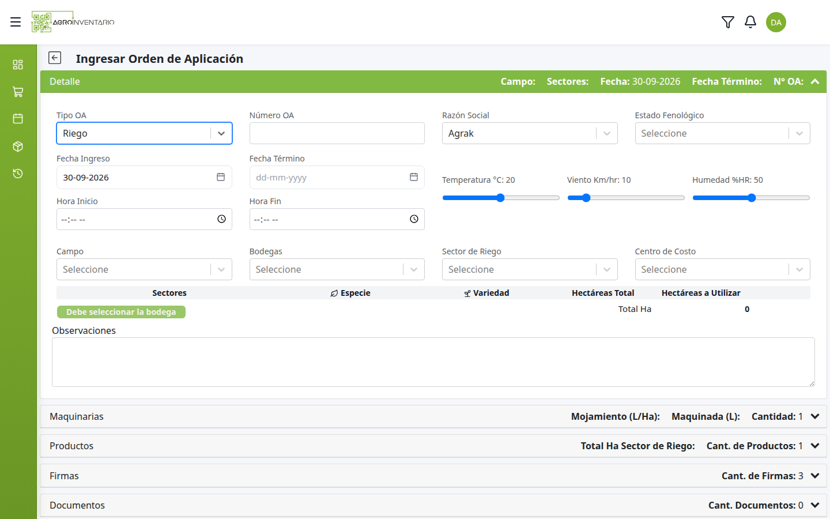Open the hamburger navigation menu
The image size is (830, 519).
[x=16, y=22]
